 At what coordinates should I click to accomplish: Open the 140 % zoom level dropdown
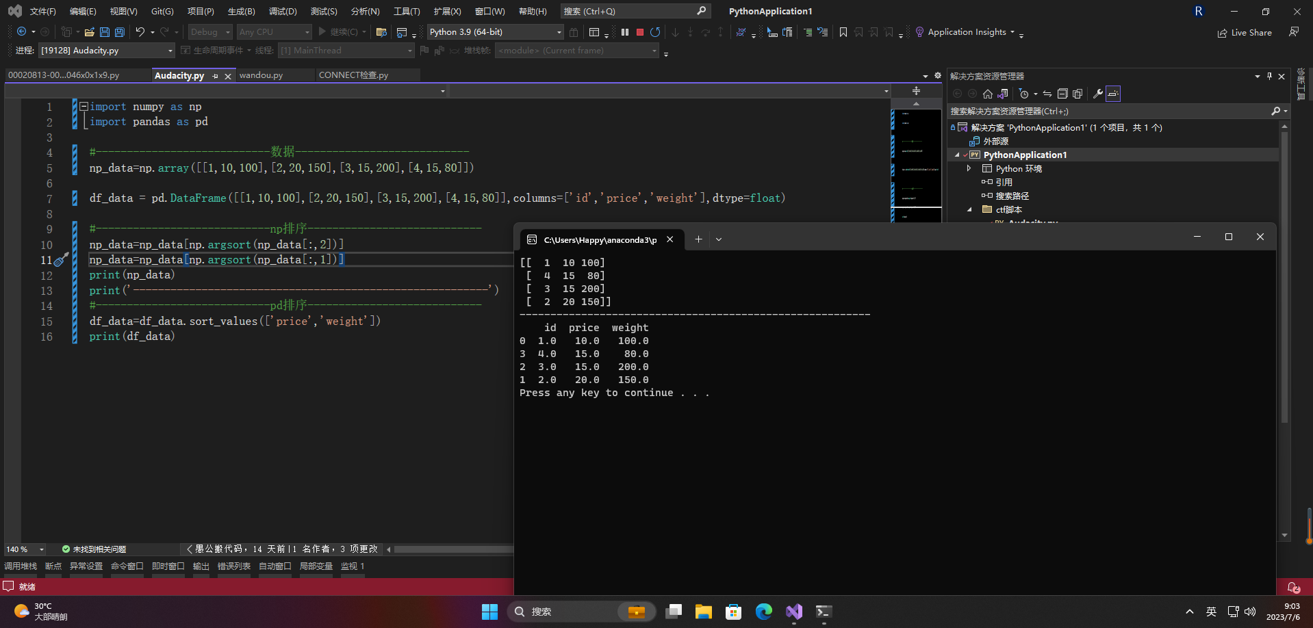click(x=42, y=549)
